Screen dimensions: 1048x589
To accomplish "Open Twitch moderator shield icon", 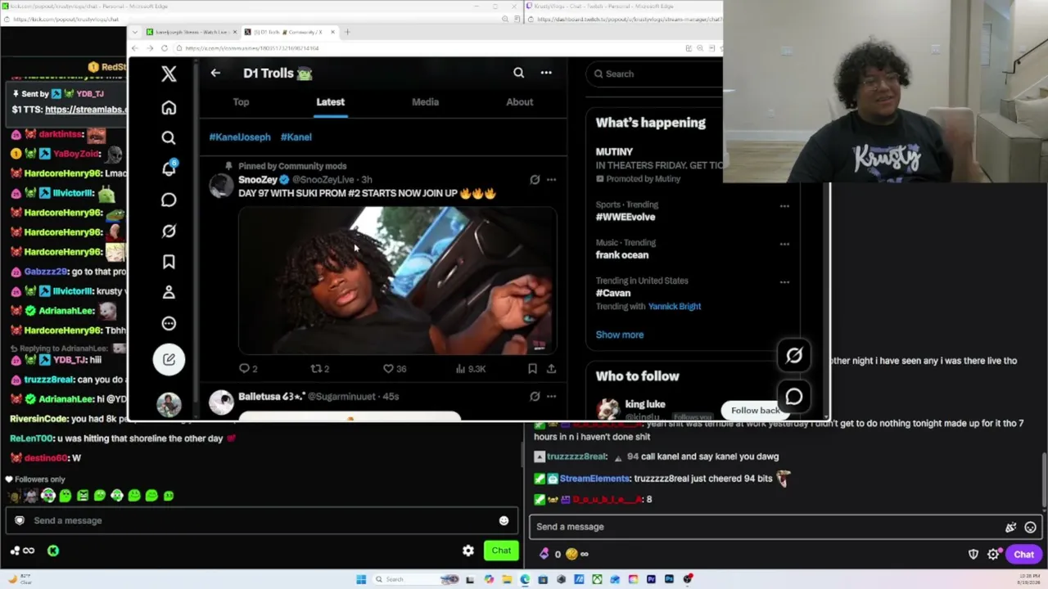I will 973,555.
